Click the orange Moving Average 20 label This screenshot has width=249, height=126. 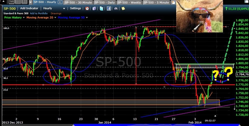tap(40, 17)
